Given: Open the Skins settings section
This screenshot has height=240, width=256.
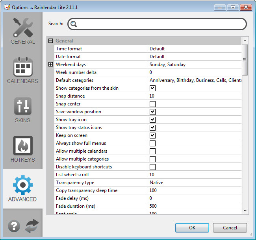Looking at the screenshot, I should click(23, 110).
